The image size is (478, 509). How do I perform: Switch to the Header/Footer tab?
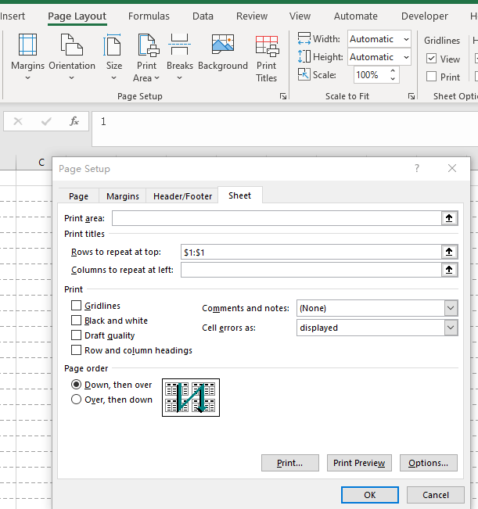182,196
